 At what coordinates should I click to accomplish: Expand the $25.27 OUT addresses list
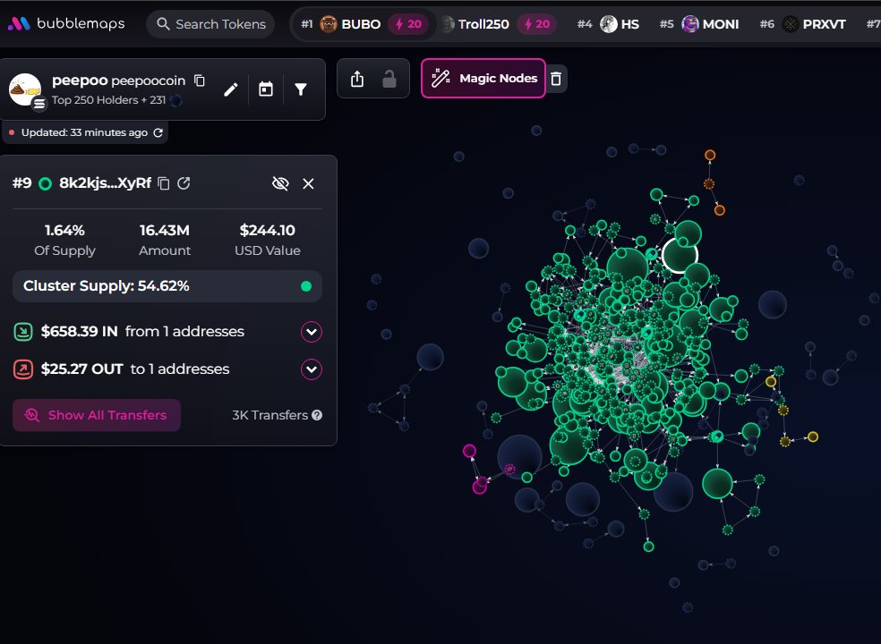312,369
